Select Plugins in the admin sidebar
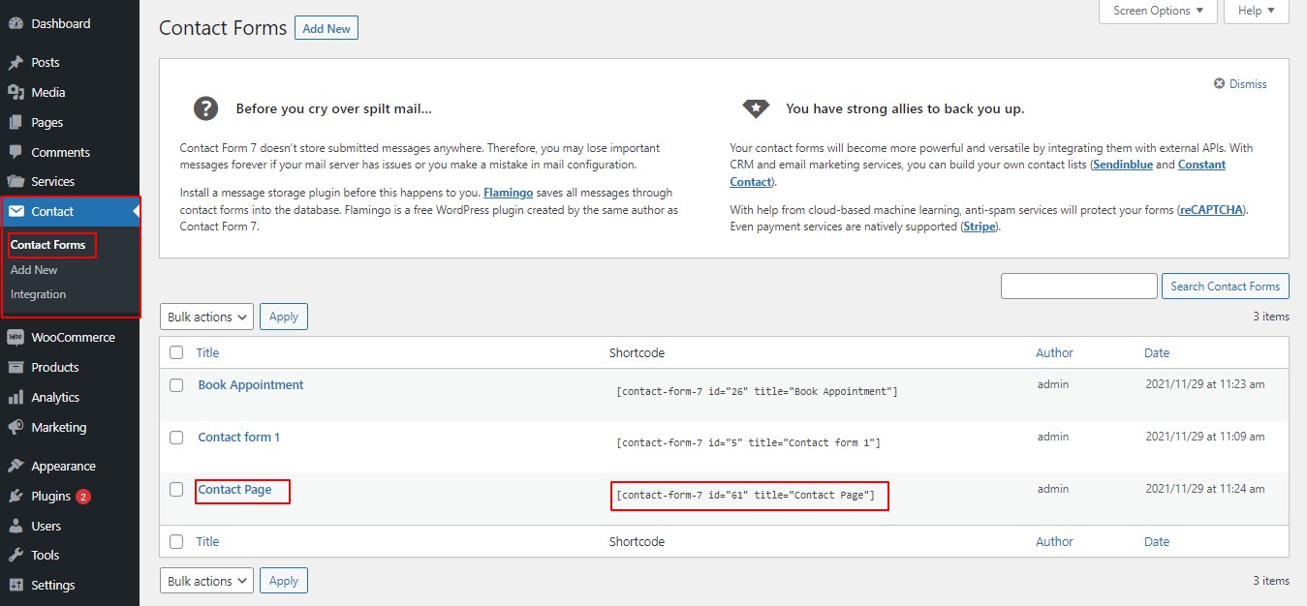Screen dimensions: 1307x606 [50, 496]
